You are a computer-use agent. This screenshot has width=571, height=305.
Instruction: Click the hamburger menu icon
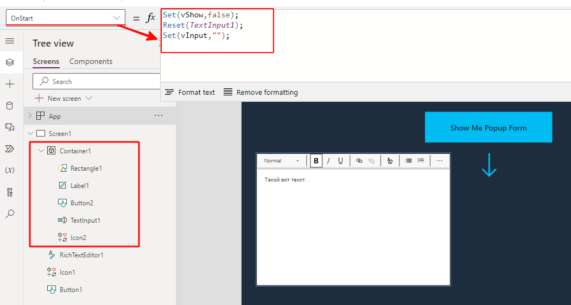point(10,41)
